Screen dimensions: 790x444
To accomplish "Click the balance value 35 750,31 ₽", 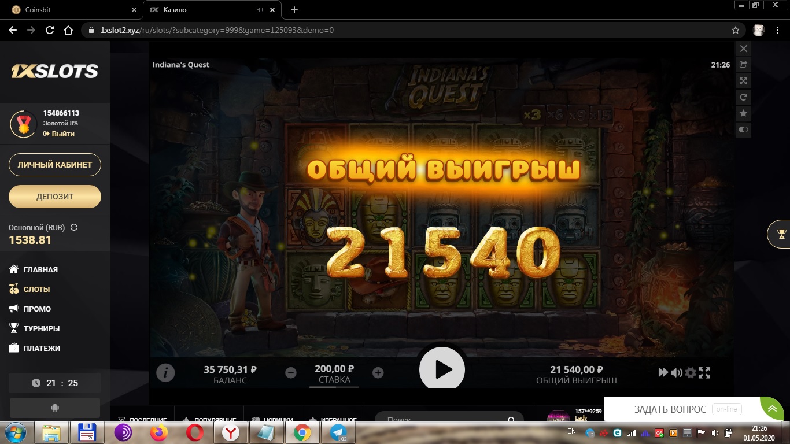I will pyautogui.click(x=230, y=369).
